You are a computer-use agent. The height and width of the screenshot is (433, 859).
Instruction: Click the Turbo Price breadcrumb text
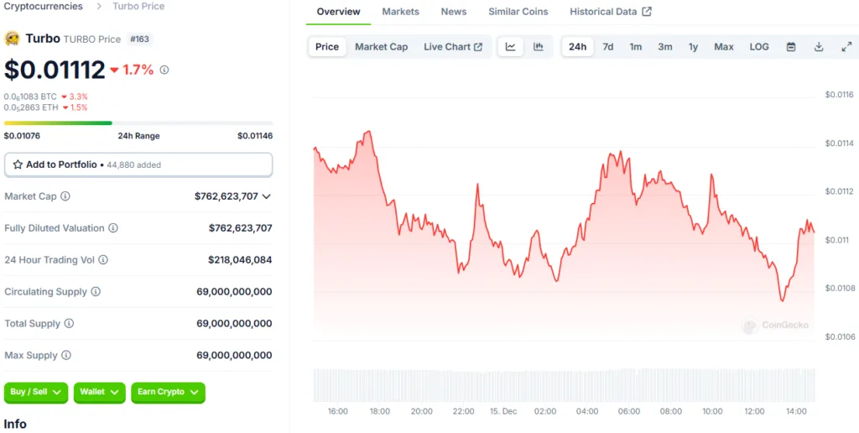[138, 7]
